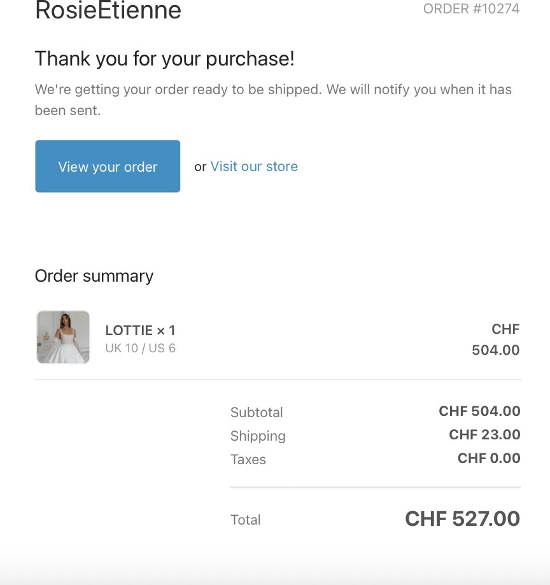Click the Taxes label
The width and height of the screenshot is (550, 585).
click(x=248, y=460)
